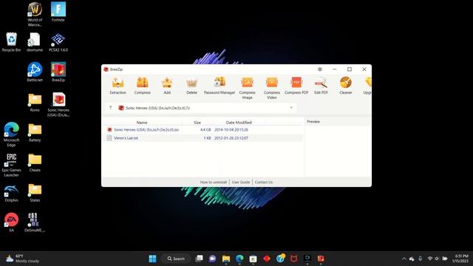Image resolution: width=473 pixels, height=266 pixels.
Task: Select BreeZip desktop shortcut
Action: click(x=58, y=72)
